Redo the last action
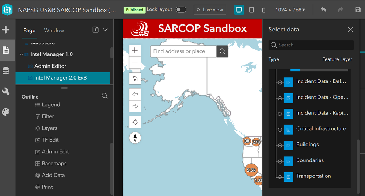Screen dimensions: 365x196 (x=341, y=9)
